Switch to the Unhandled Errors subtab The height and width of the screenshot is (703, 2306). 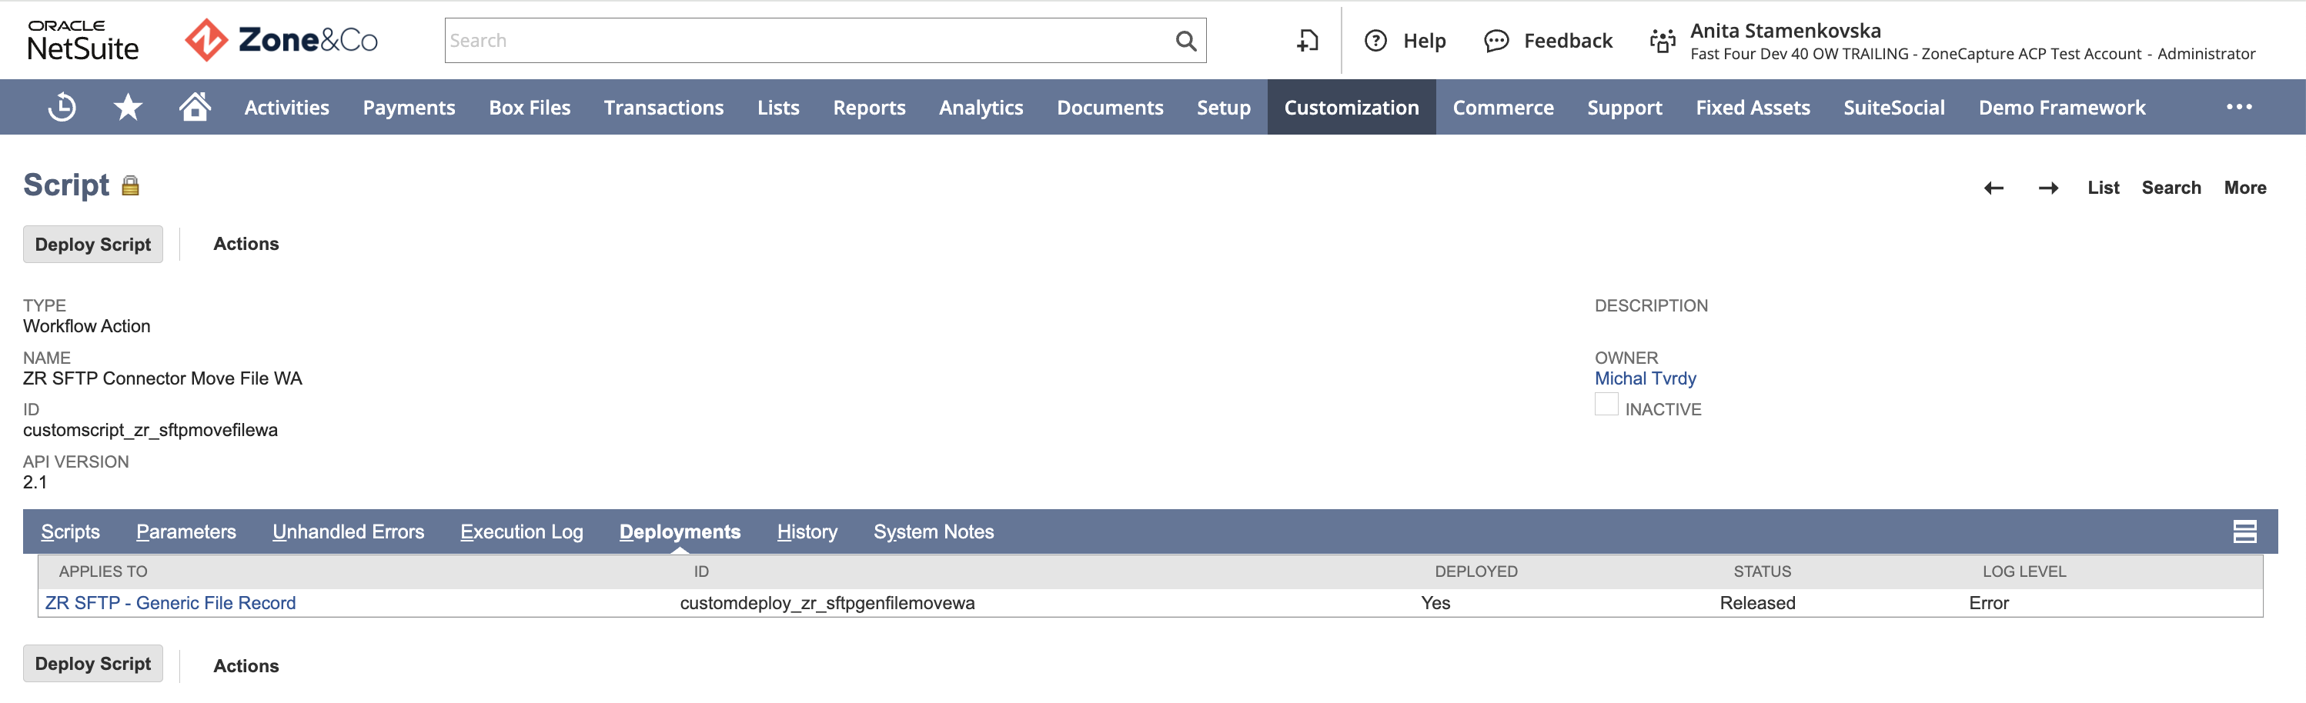point(348,532)
